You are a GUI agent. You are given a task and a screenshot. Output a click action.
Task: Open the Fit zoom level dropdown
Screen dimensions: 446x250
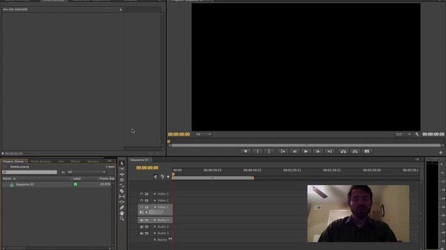tap(203, 134)
